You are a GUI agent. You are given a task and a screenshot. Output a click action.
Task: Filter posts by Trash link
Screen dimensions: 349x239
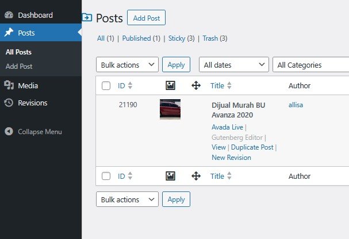click(x=210, y=38)
